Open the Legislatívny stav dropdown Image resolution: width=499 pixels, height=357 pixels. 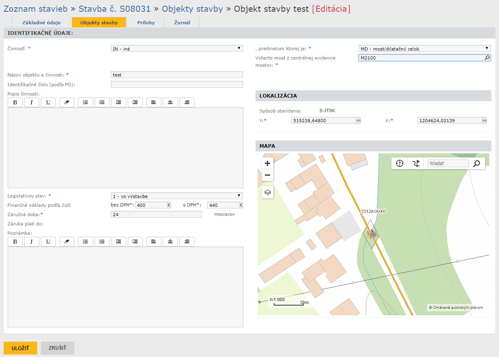[177, 196]
